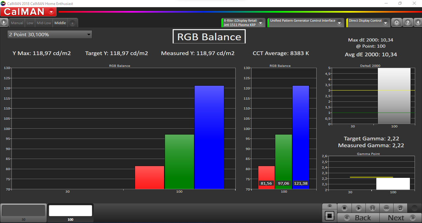Click the continuous read infinity icon

click(x=386, y=208)
